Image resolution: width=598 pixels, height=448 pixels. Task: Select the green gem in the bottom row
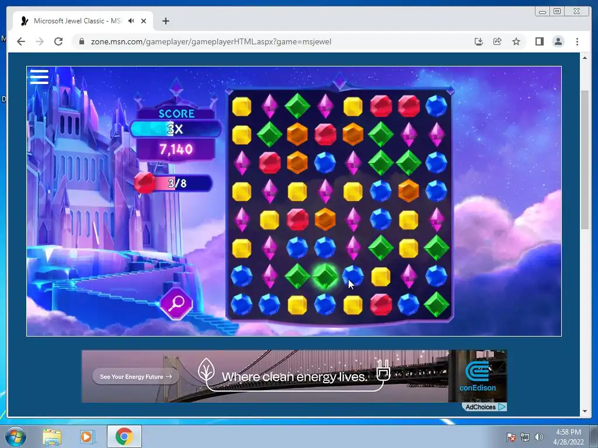pos(436,304)
